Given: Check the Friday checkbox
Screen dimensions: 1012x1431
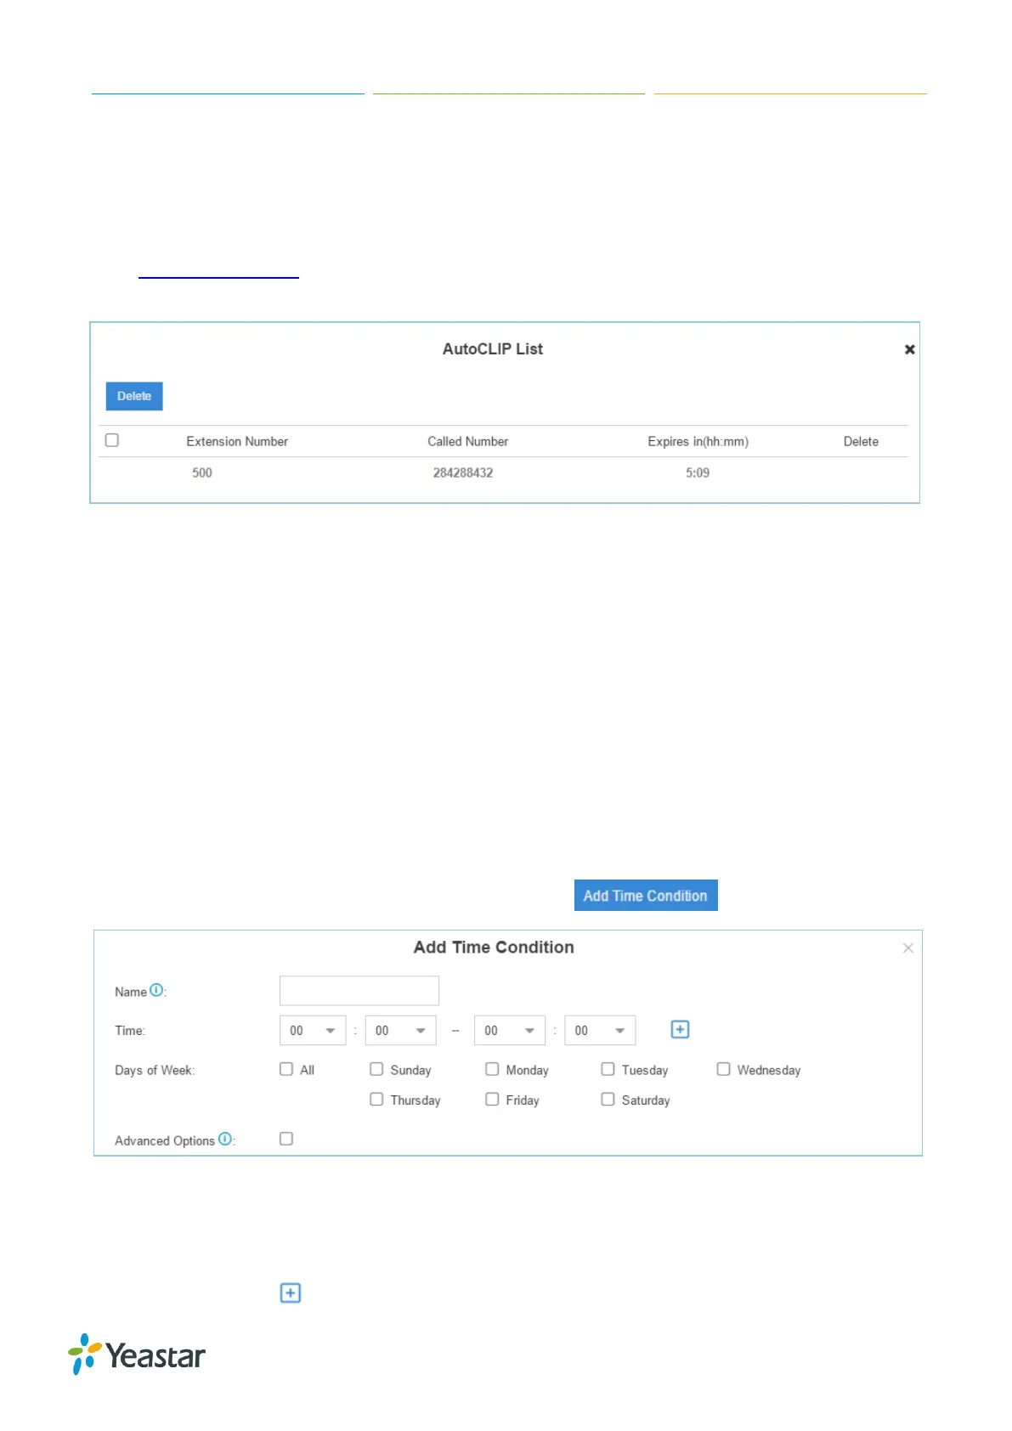Looking at the screenshot, I should click(492, 1099).
